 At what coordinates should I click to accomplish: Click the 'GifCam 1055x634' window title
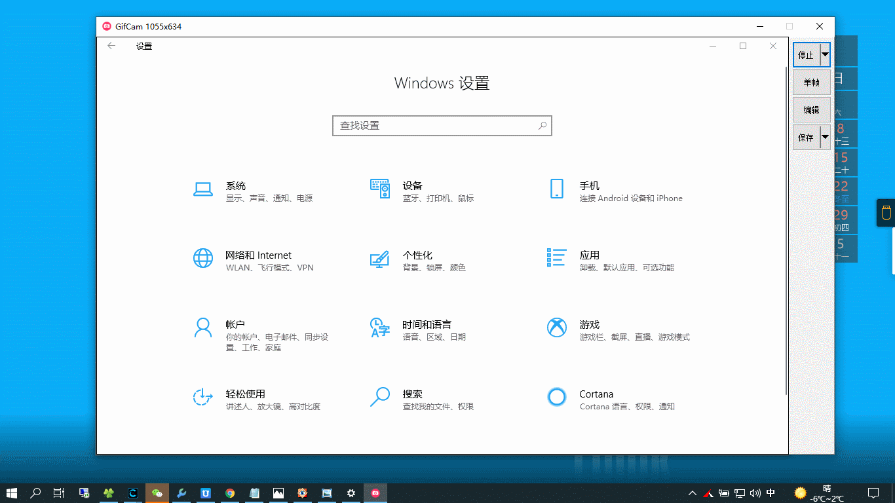click(x=148, y=27)
